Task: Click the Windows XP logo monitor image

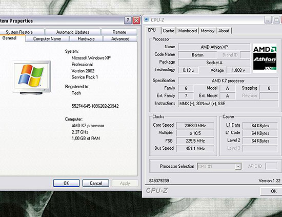Action: point(31,77)
